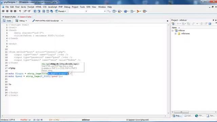Click the cascade windows icon
The height and width of the screenshot is (122, 217).
52,11
